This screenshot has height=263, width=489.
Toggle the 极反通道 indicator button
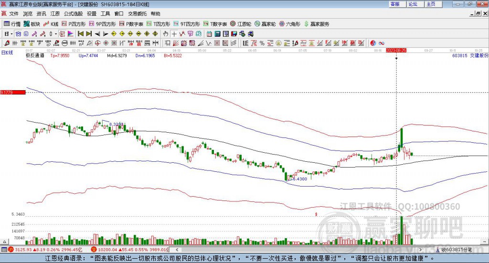62,34
